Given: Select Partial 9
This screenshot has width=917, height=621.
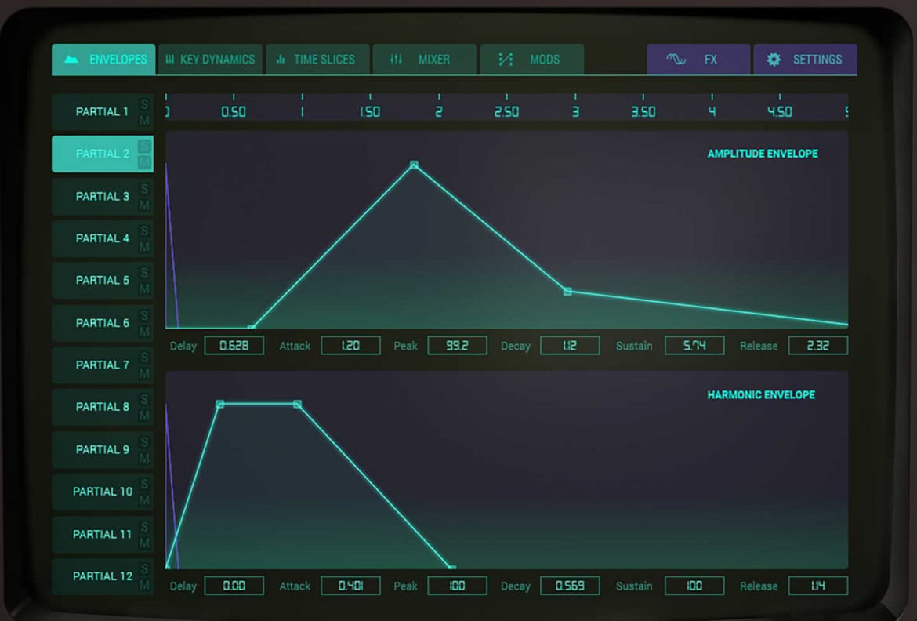Looking at the screenshot, I should (102, 449).
